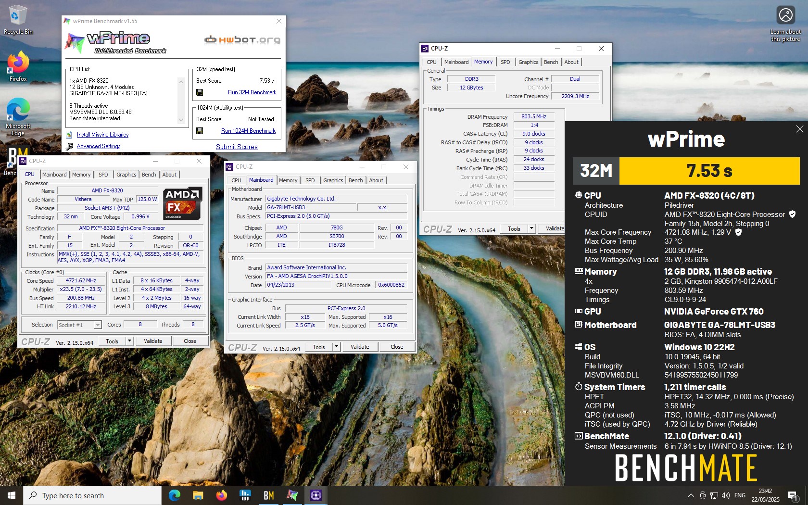Open the Recycle Bin desktop icon
808x505 pixels.
click(x=18, y=20)
